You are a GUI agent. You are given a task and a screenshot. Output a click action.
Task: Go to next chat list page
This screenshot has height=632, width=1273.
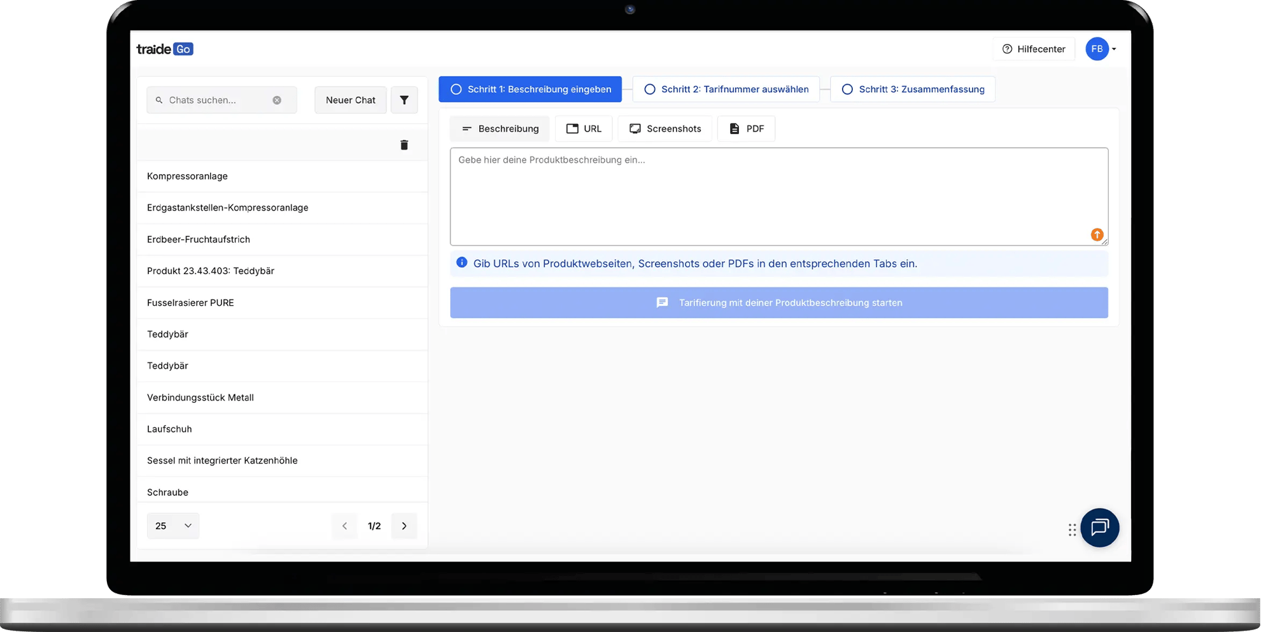coord(404,526)
